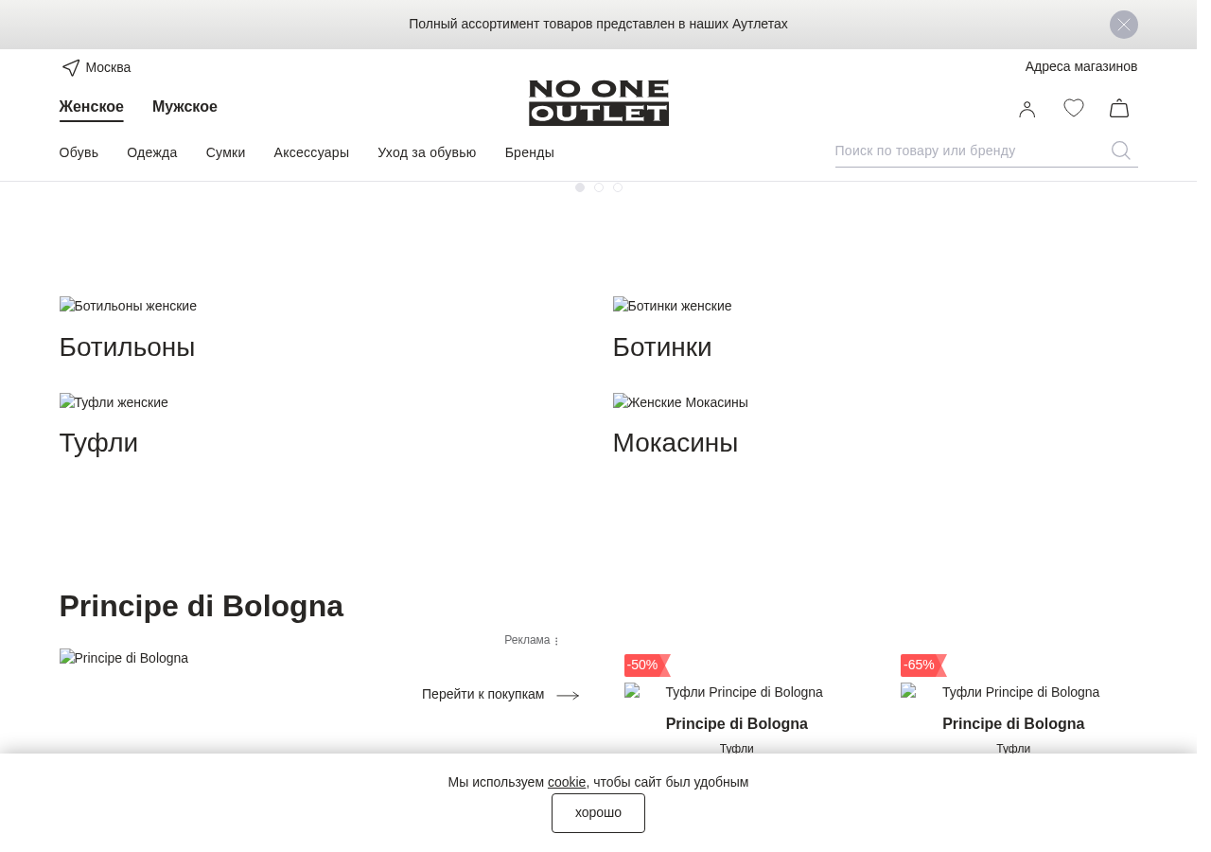
Task: Click the -65% discount badge
Action: pyautogui.click(x=923, y=666)
